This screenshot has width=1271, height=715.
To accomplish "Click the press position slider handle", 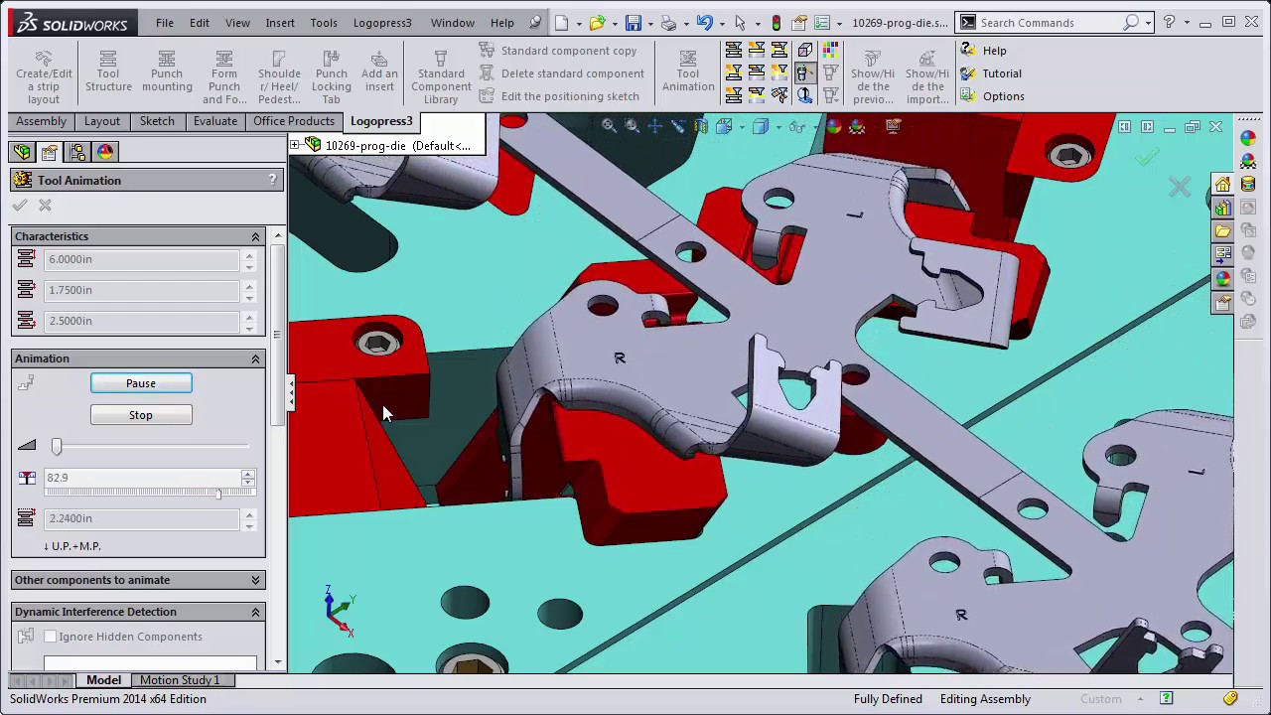I will [x=218, y=493].
